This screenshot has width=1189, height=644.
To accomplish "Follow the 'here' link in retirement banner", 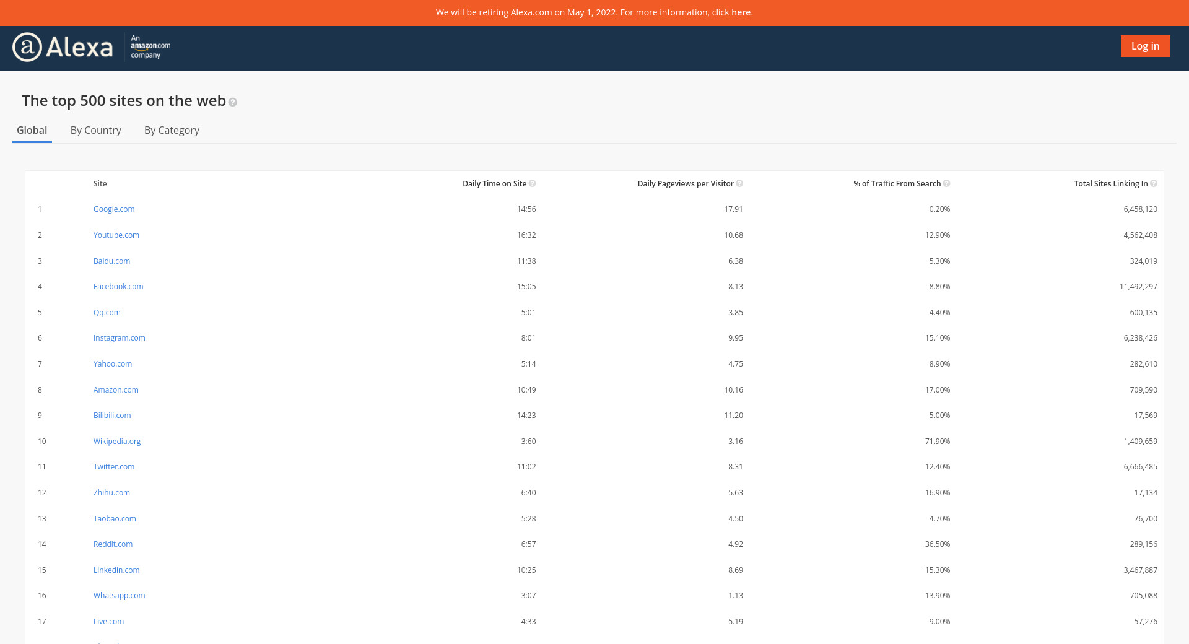I will [x=741, y=12].
